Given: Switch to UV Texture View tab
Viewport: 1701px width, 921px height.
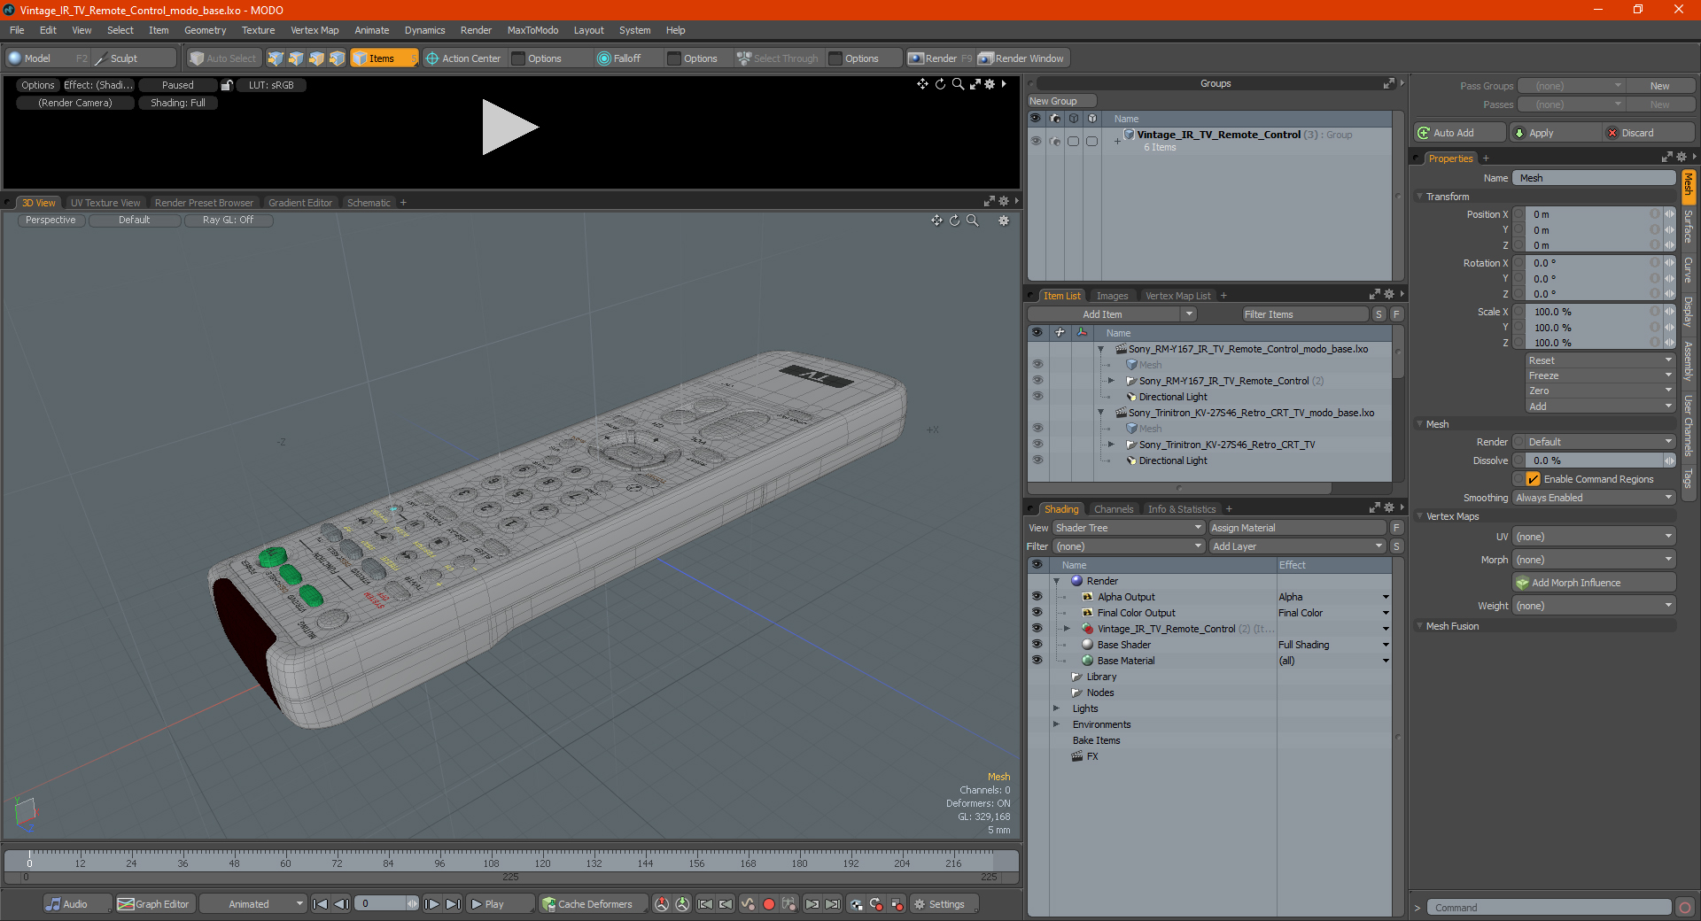Looking at the screenshot, I should [x=105, y=203].
